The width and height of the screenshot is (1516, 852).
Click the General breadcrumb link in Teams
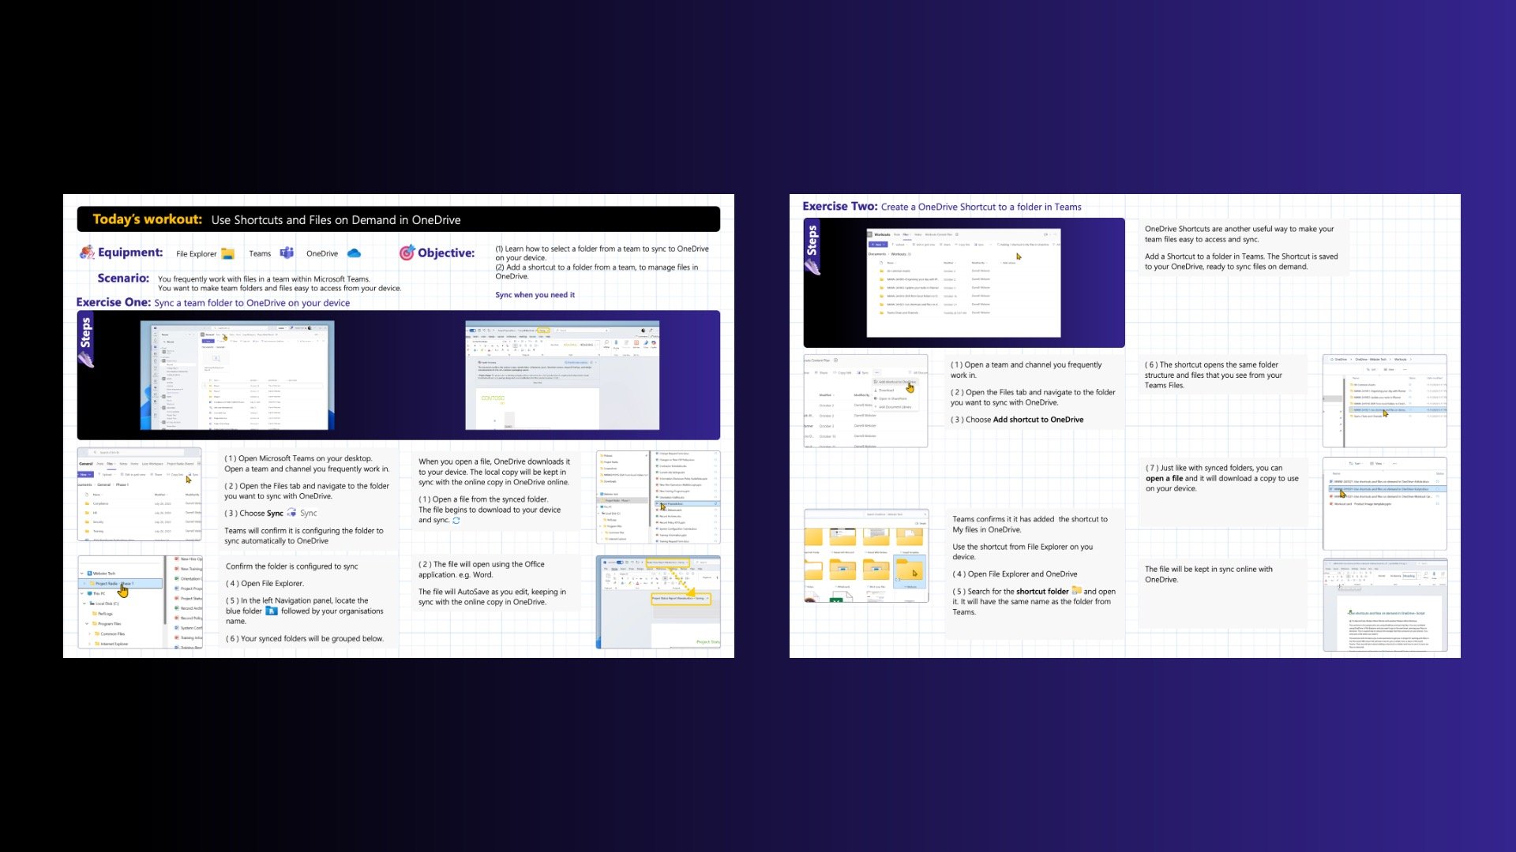(x=103, y=484)
